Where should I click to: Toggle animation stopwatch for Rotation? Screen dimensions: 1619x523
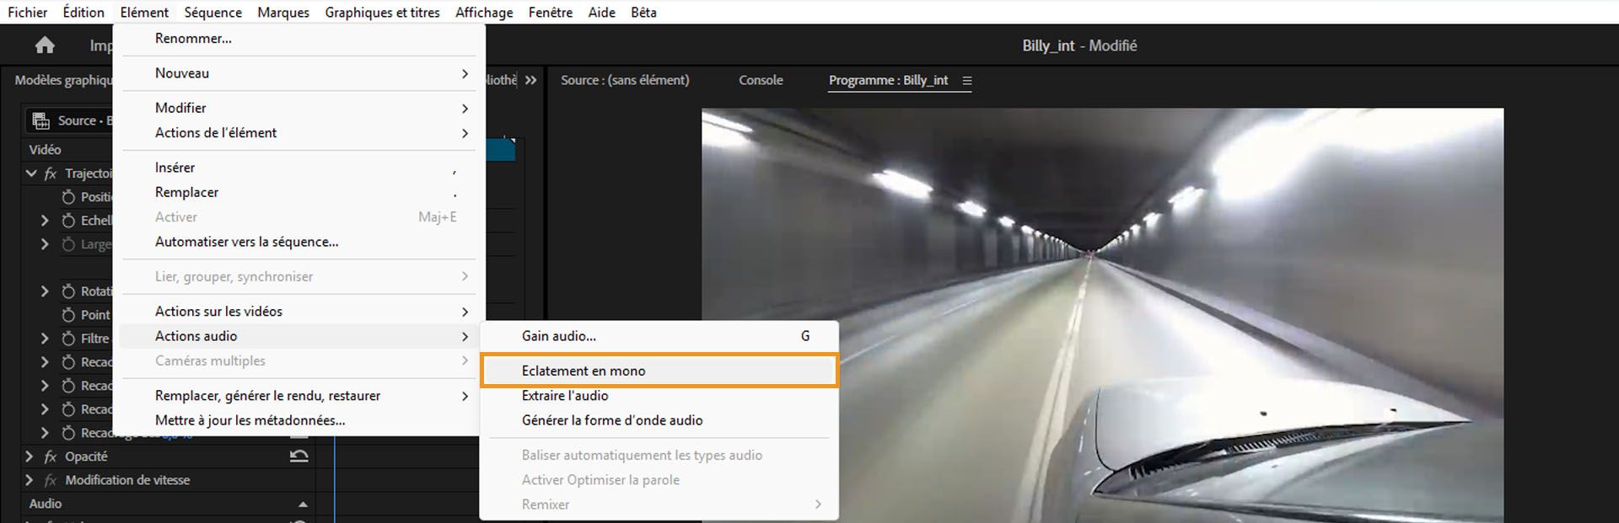(x=68, y=291)
